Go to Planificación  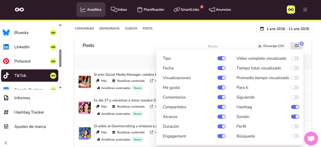coord(151,9)
